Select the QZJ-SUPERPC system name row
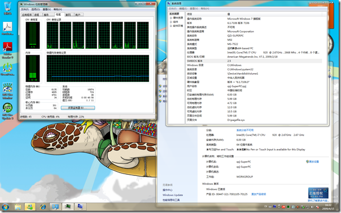 click(x=254, y=36)
